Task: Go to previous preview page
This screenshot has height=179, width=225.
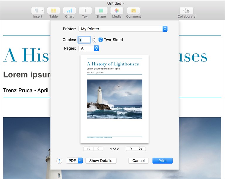Action: click(x=98, y=149)
